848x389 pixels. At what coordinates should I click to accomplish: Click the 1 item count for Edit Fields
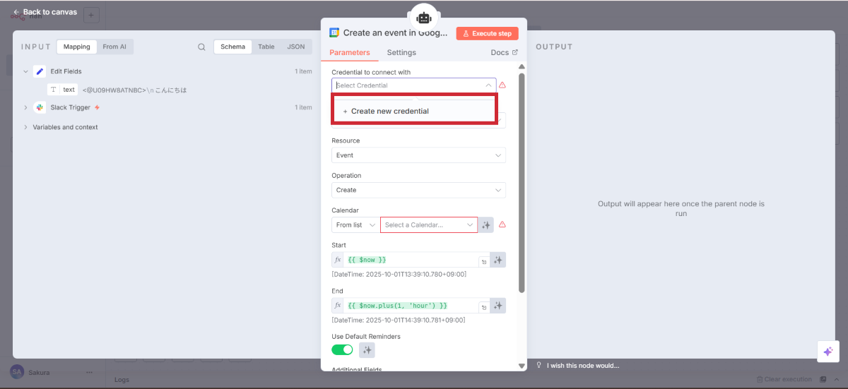point(303,71)
